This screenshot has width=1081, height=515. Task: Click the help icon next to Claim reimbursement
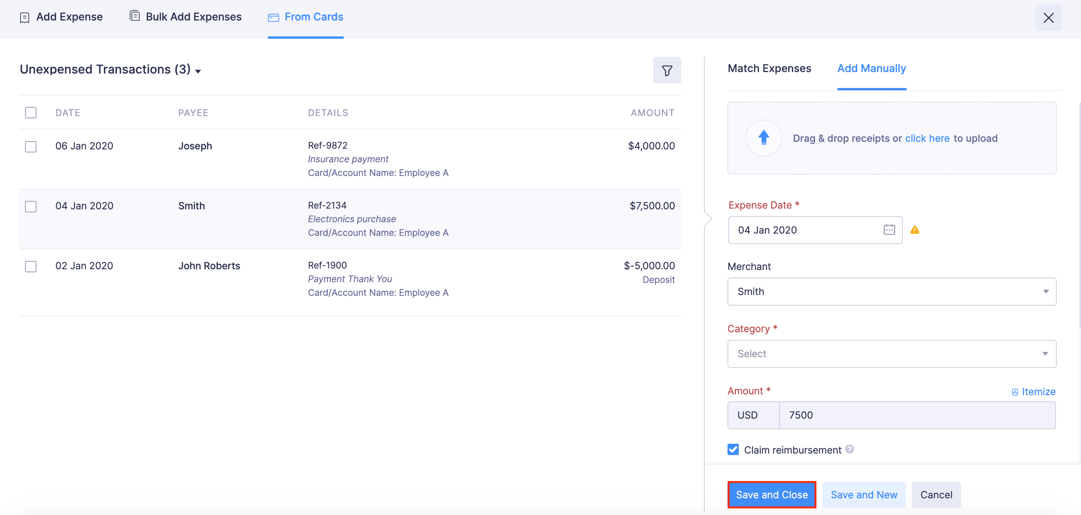(x=850, y=449)
